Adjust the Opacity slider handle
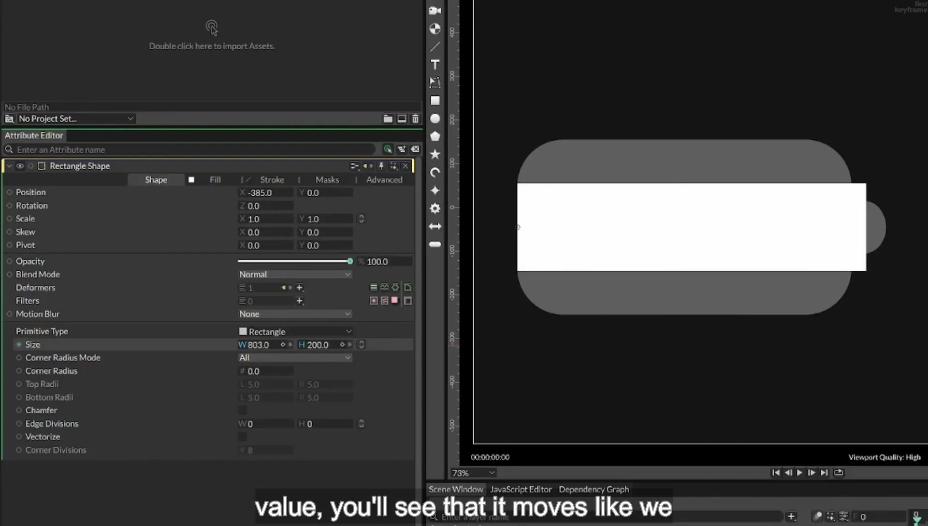This screenshot has height=526, width=928. 350,261
